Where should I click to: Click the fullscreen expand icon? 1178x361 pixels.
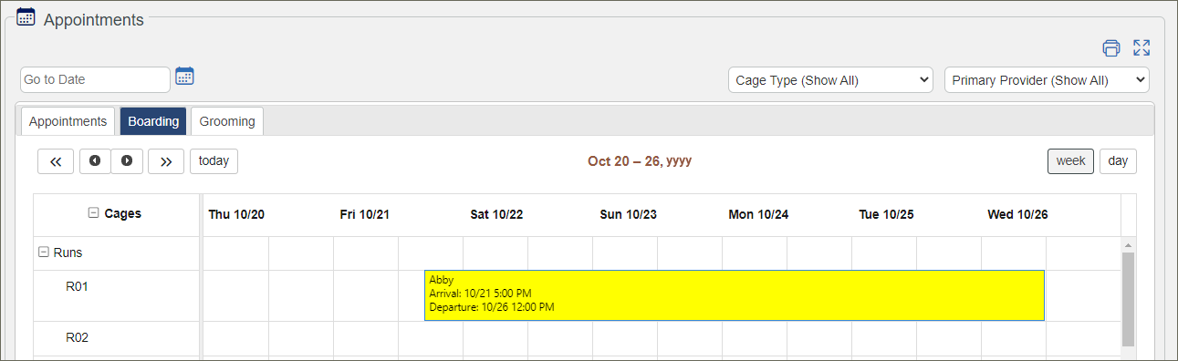click(1142, 48)
